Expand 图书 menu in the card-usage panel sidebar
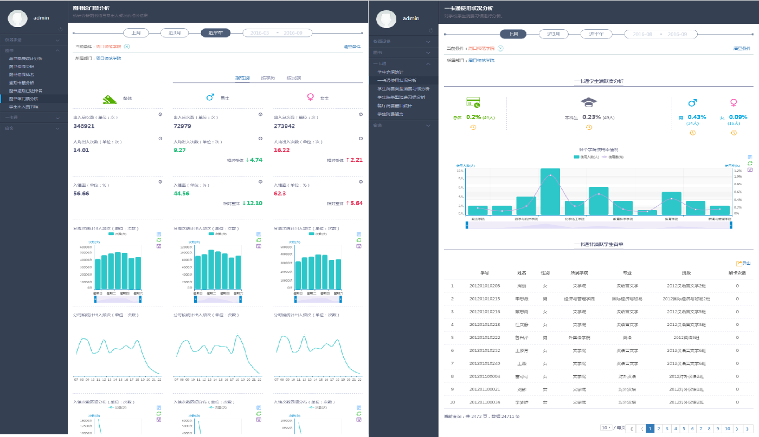The image size is (759, 437). (403, 53)
